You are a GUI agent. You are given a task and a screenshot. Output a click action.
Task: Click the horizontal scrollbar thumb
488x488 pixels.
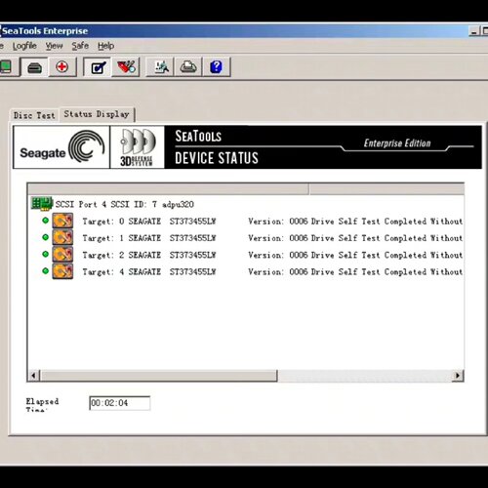[158, 376]
